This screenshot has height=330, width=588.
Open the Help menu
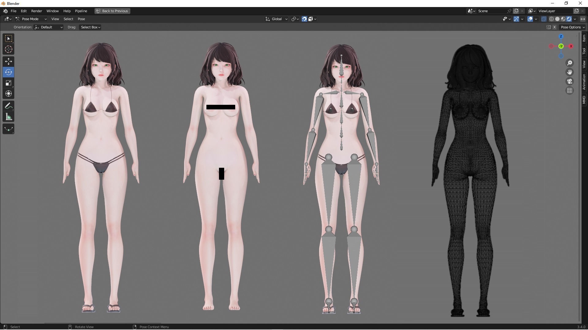coord(67,11)
